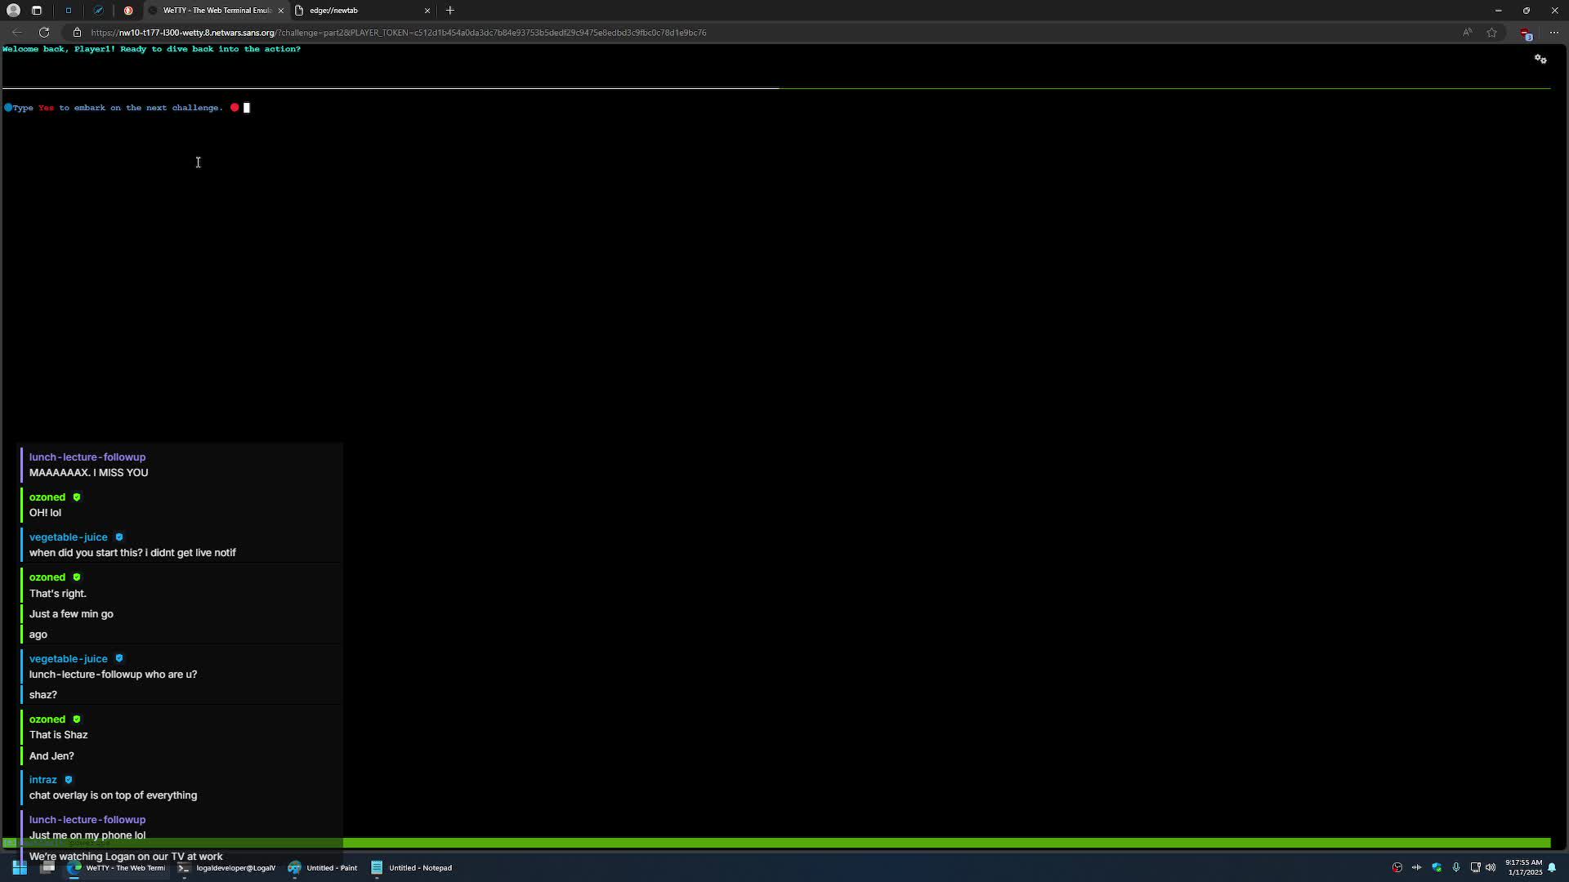
Task: Click the browser refresh button
Action: click(x=44, y=33)
